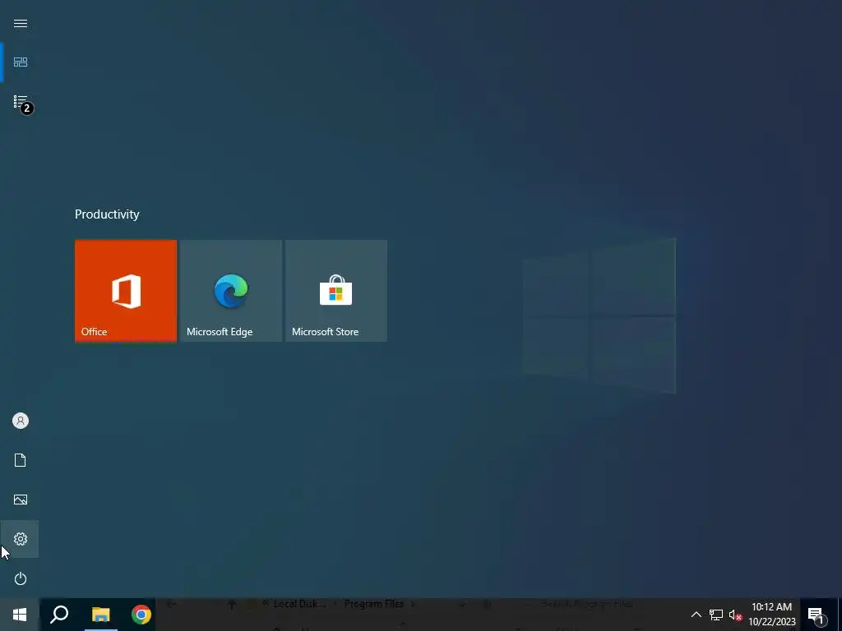Viewport: 842px width, 631px height.
Task: Launch the Microsoft Edge tile
Action: (x=231, y=290)
